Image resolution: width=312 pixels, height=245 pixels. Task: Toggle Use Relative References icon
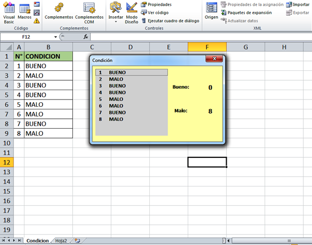coord(36,13)
